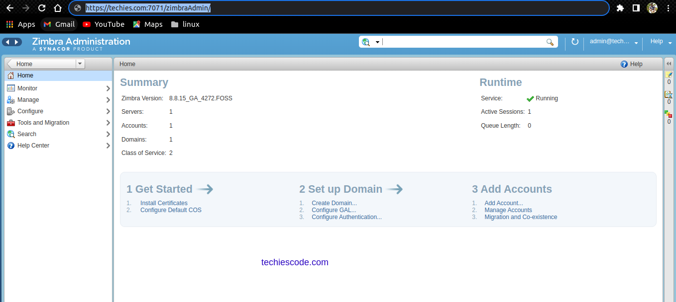Select the Tools and Migration toolbox icon
Image resolution: width=676 pixels, height=302 pixels.
11,122
